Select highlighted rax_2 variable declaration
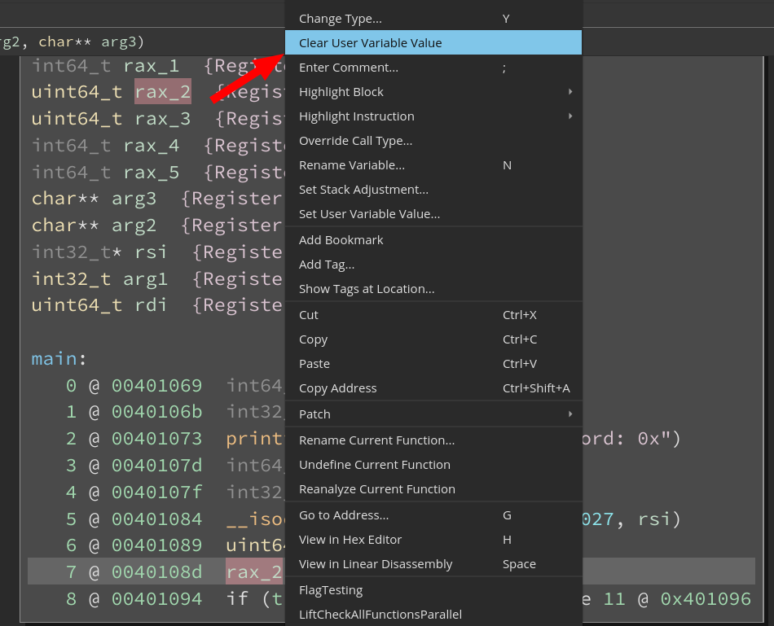The image size is (774, 626). click(163, 92)
